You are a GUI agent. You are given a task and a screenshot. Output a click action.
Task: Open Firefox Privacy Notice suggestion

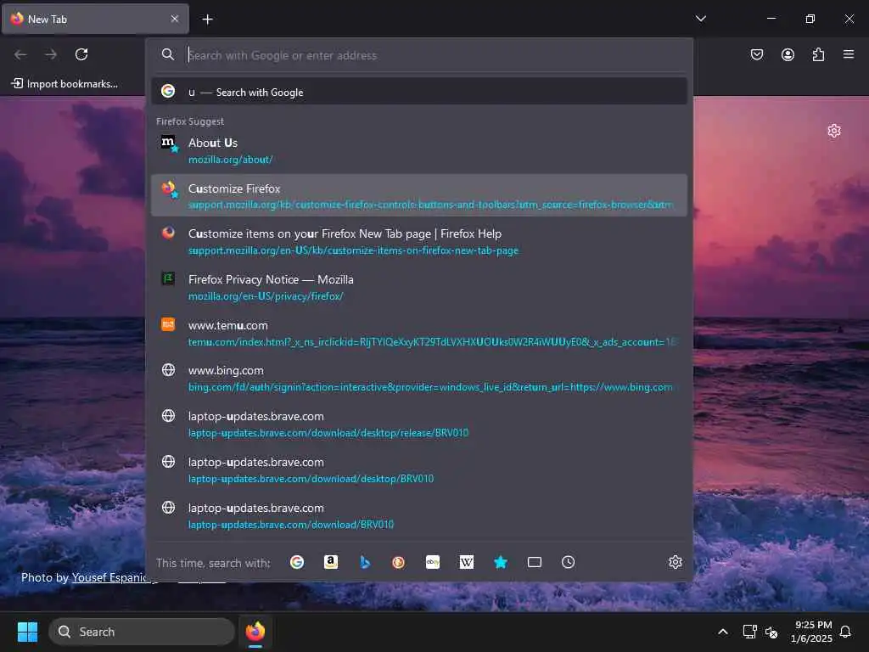419,287
